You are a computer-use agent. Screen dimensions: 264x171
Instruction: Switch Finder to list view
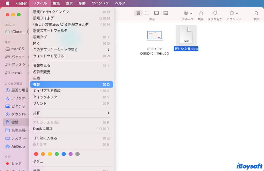147,13
